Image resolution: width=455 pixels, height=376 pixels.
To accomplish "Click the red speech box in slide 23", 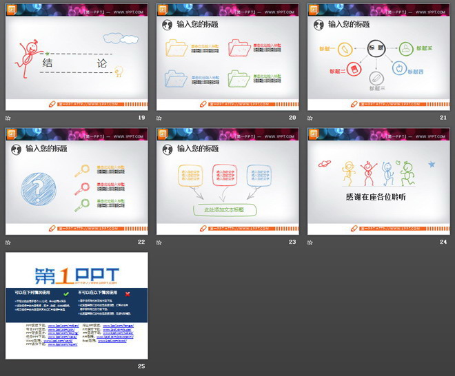I will tap(225, 175).
